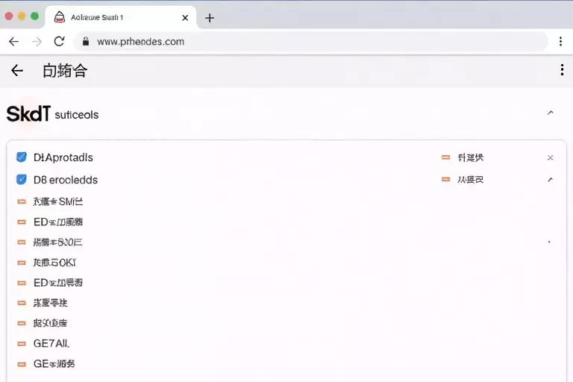Click the browser back arrow
The width and height of the screenshot is (573, 382).
coord(14,42)
